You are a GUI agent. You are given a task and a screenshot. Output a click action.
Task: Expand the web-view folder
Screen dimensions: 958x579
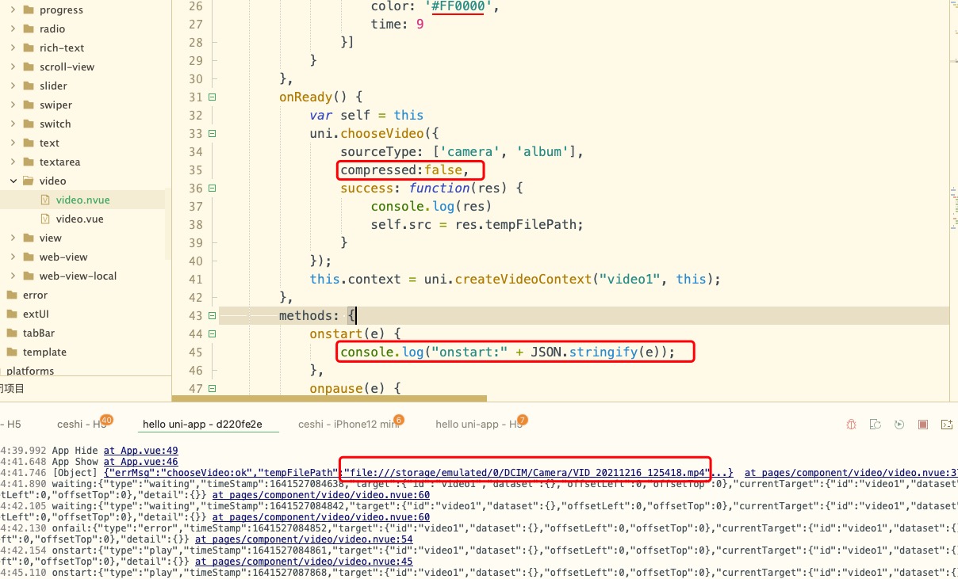click(x=13, y=257)
